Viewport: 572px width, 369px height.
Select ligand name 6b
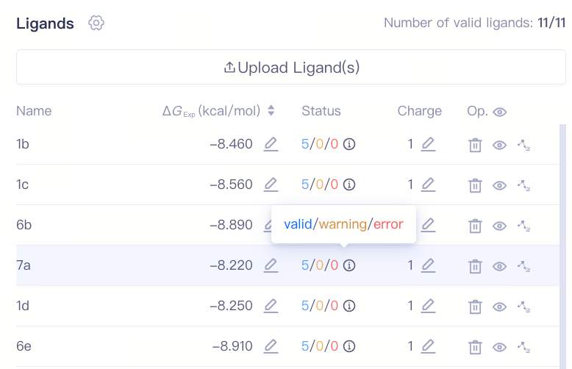pos(24,225)
